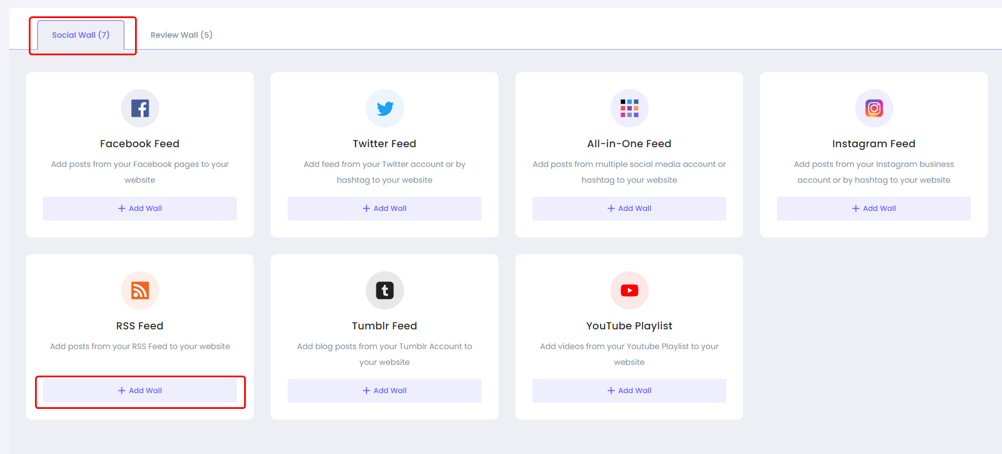Add a wall for All-in-One Feed

tap(630, 209)
